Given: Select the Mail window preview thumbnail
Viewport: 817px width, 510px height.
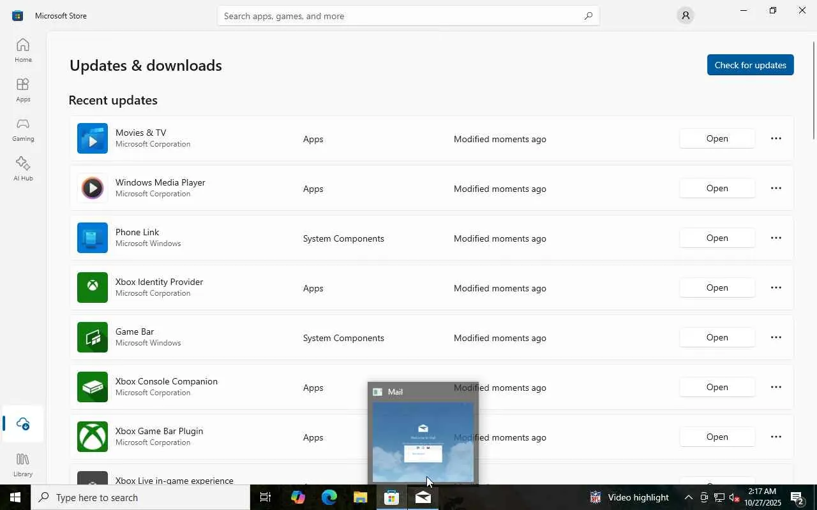Looking at the screenshot, I should pyautogui.click(x=423, y=442).
